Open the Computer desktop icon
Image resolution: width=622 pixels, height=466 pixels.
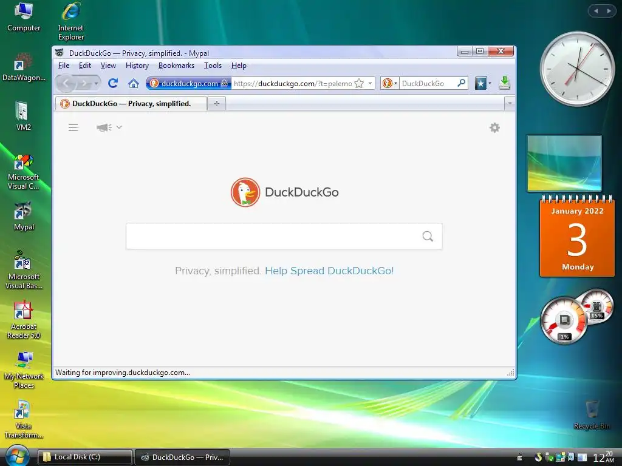point(24,17)
